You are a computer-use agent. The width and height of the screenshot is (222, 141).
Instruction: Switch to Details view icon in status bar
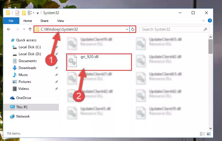click(x=202, y=134)
